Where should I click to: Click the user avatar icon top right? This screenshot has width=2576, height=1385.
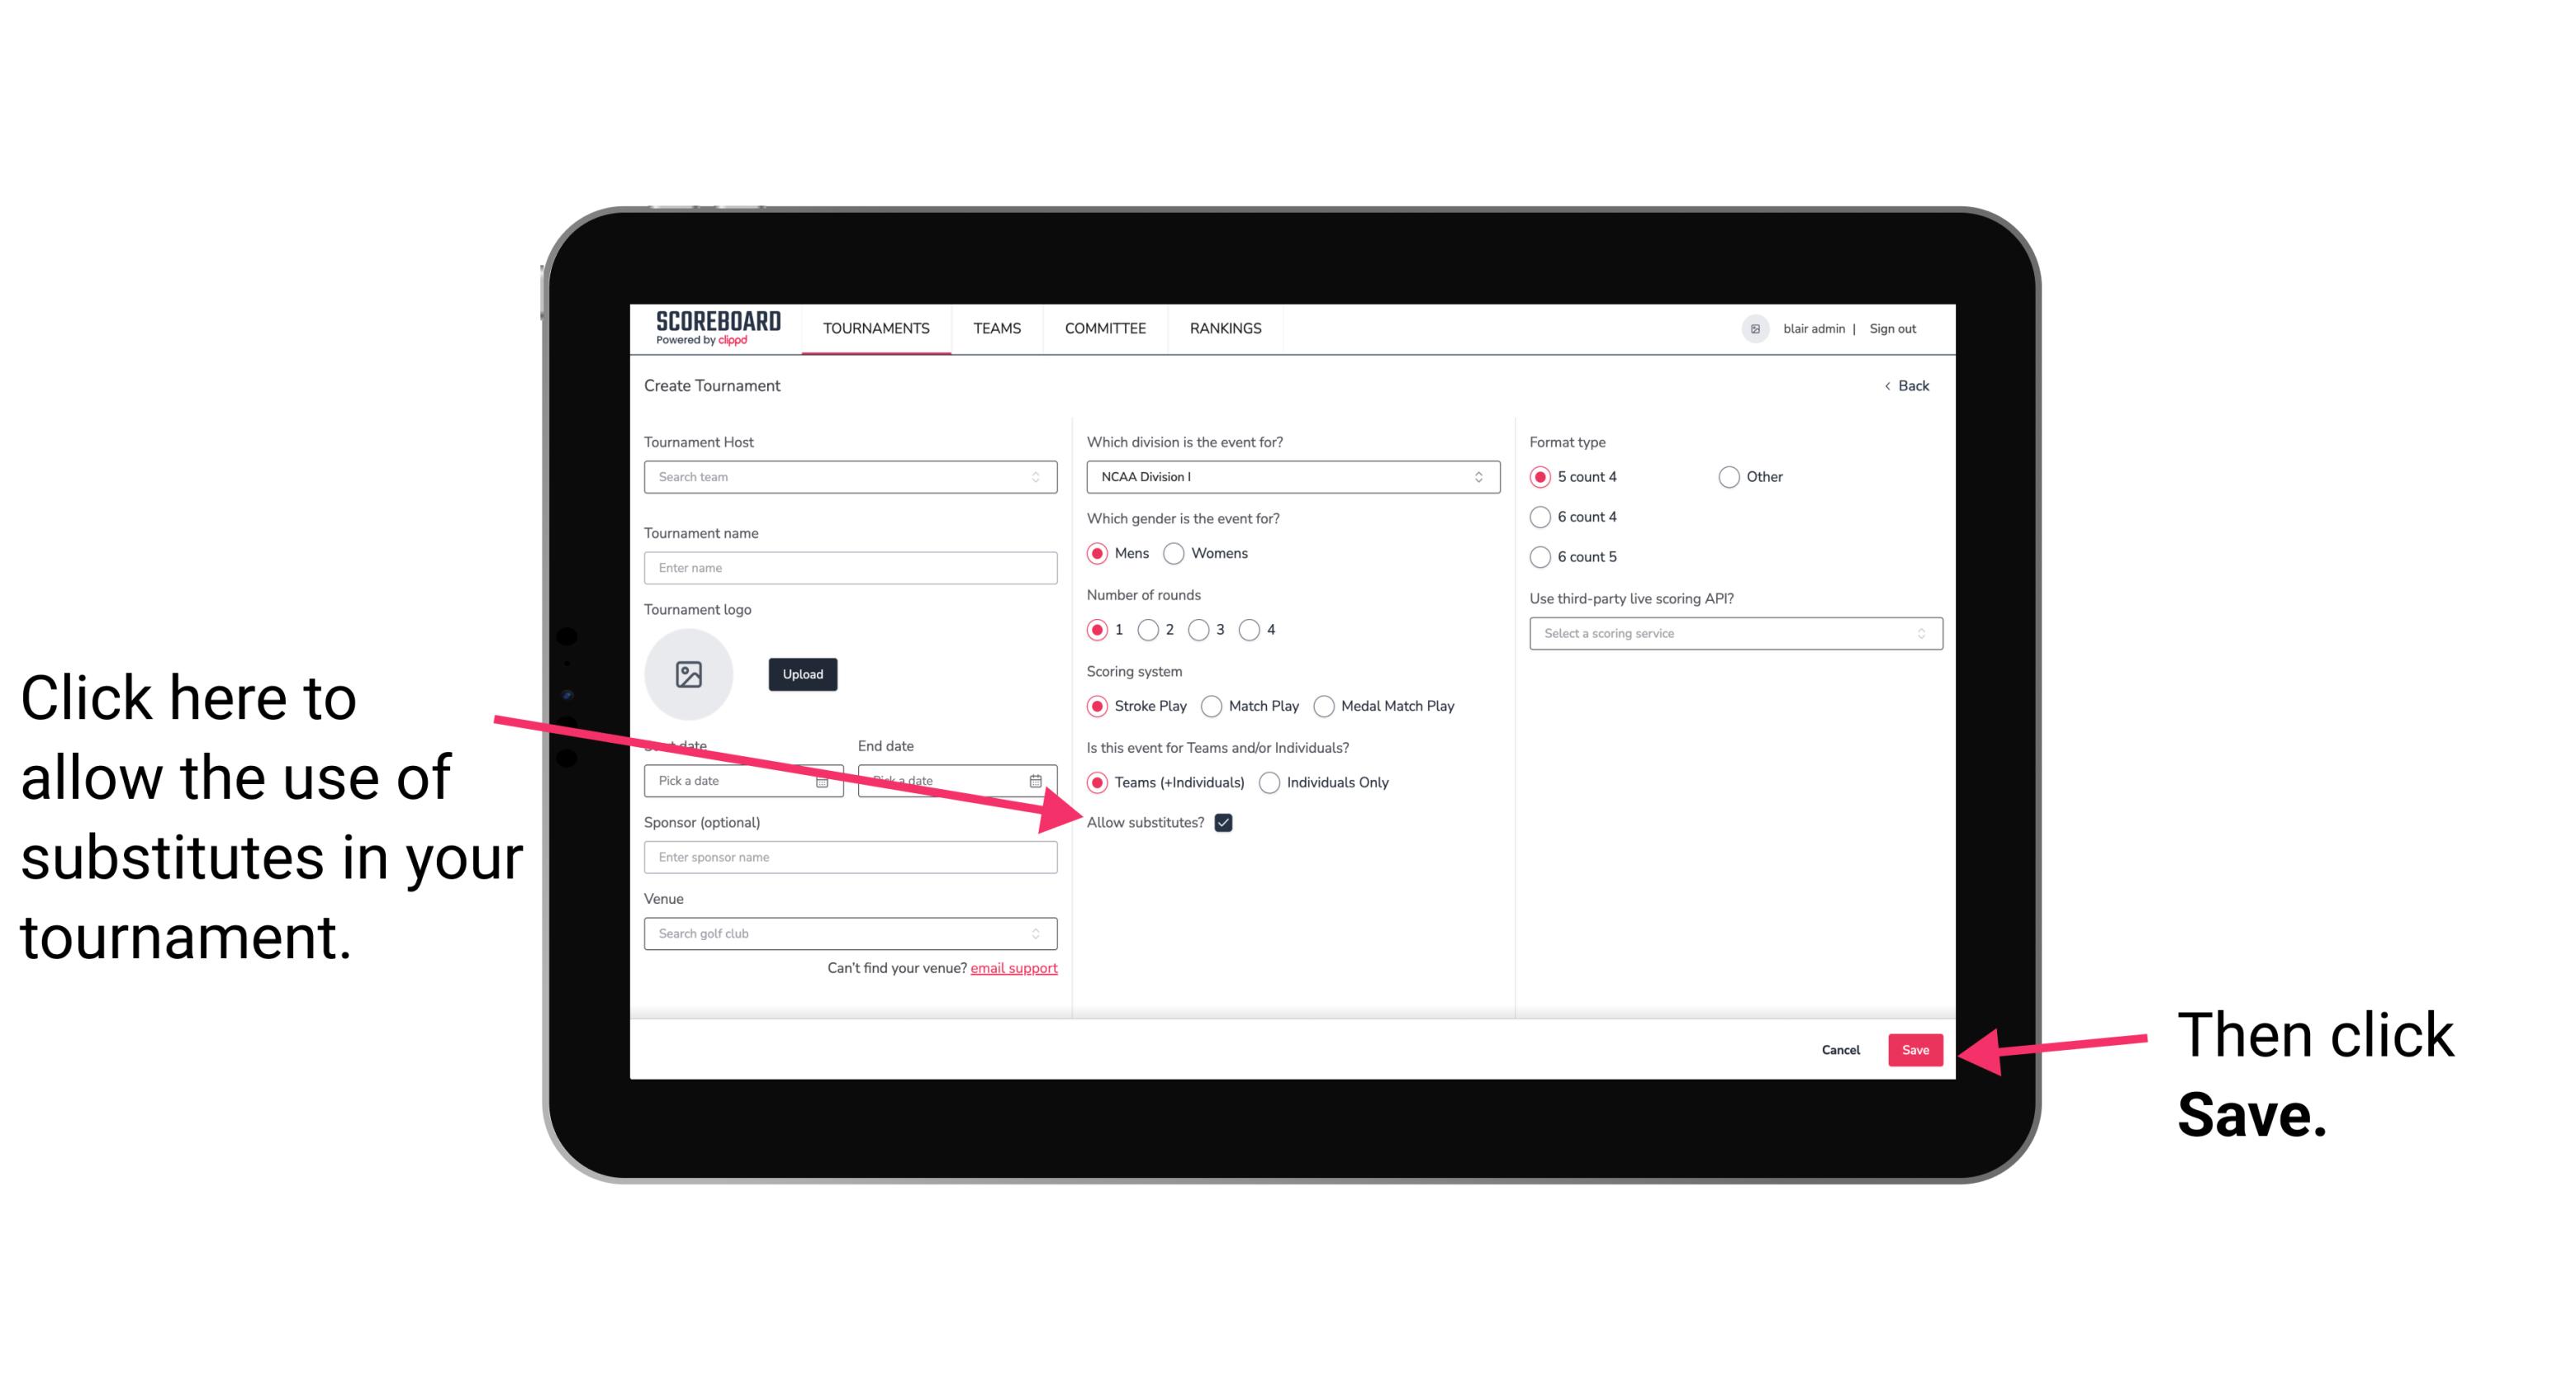click(x=1753, y=328)
